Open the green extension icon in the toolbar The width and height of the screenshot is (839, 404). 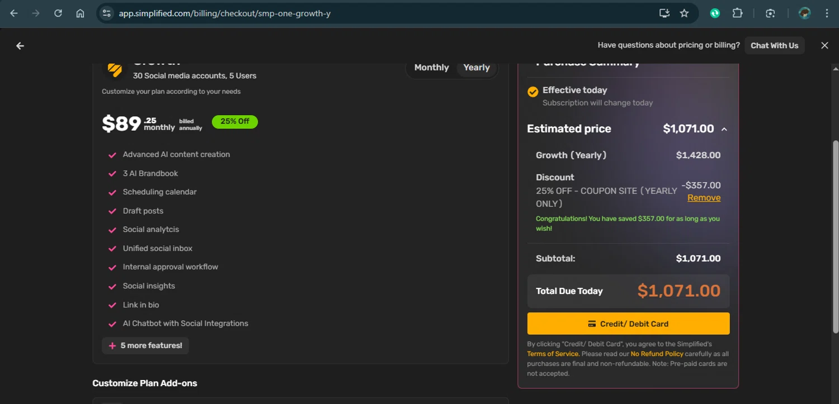[715, 13]
